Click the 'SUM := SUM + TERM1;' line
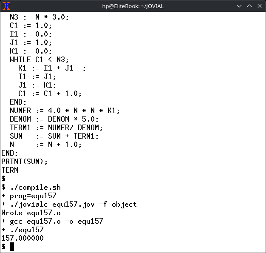266x253 pixels. tap(54, 136)
